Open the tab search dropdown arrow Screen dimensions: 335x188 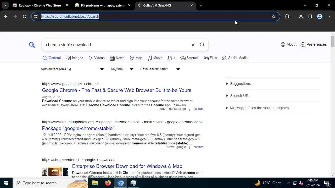pos(5,5)
